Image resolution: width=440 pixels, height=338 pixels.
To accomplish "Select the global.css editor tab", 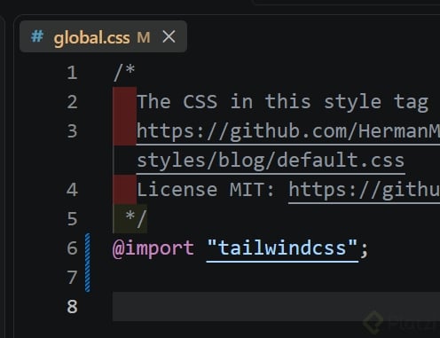I will point(103,36).
